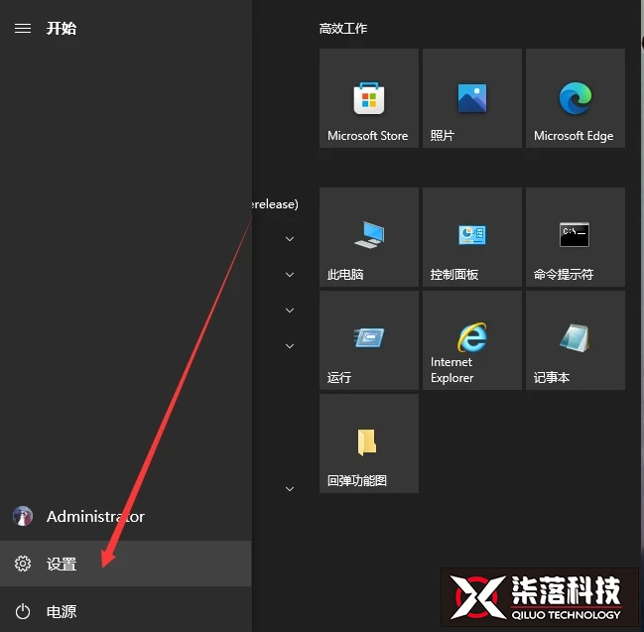
Task: Open 设置 from the start menu
Action: tap(126, 564)
